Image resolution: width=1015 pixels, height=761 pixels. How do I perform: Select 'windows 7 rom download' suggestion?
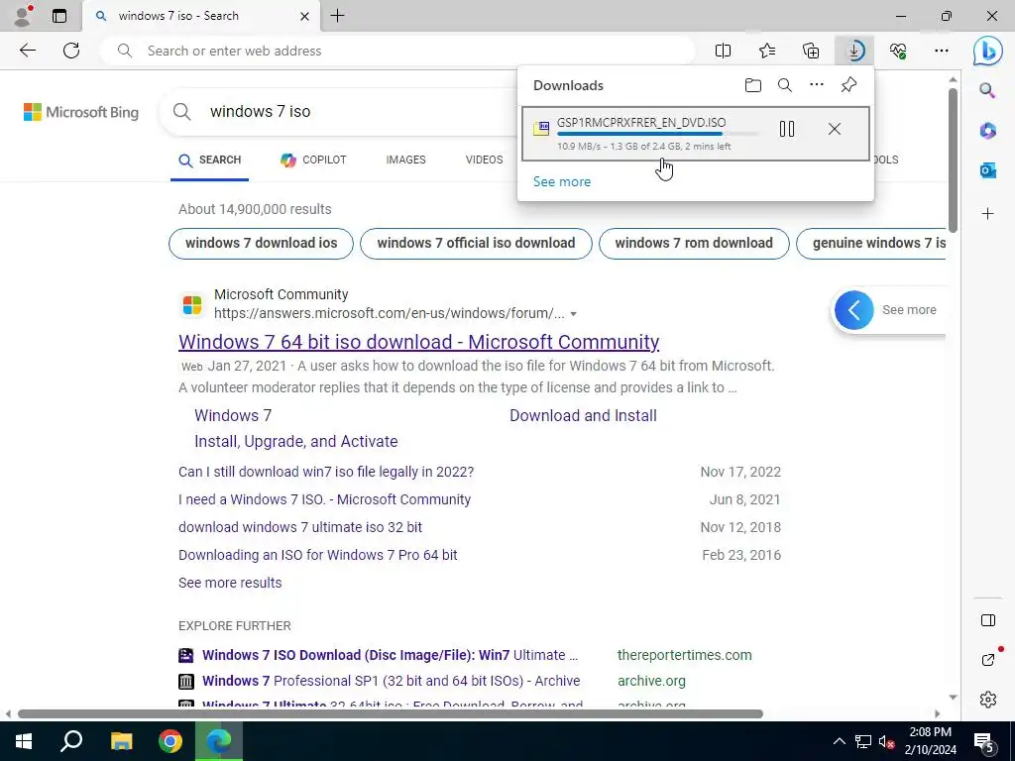pos(694,244)
